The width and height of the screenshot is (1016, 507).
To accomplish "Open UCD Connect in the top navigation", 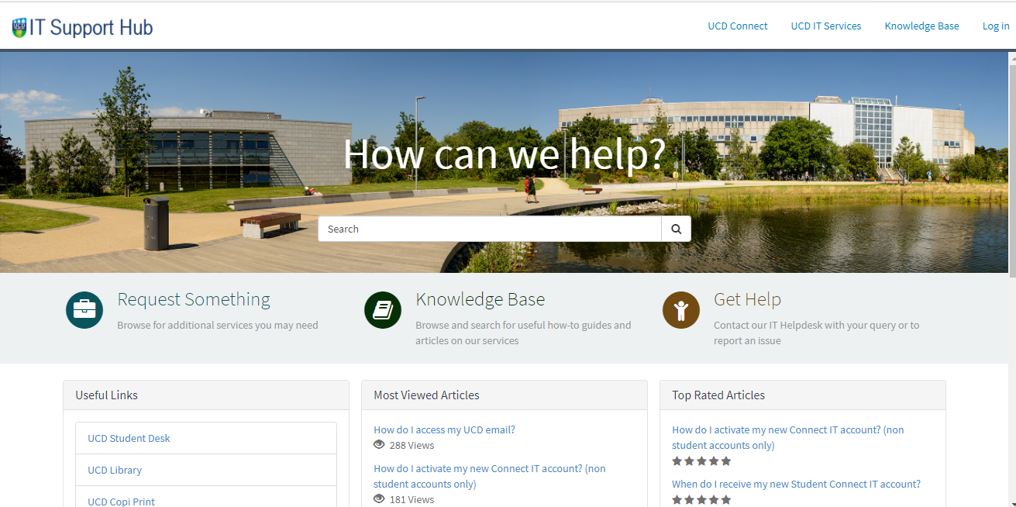I will pos(737,26).
